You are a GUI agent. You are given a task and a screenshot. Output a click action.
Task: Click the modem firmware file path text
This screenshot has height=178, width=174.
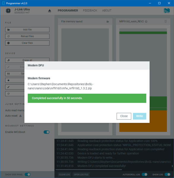(x=61, y=86)
